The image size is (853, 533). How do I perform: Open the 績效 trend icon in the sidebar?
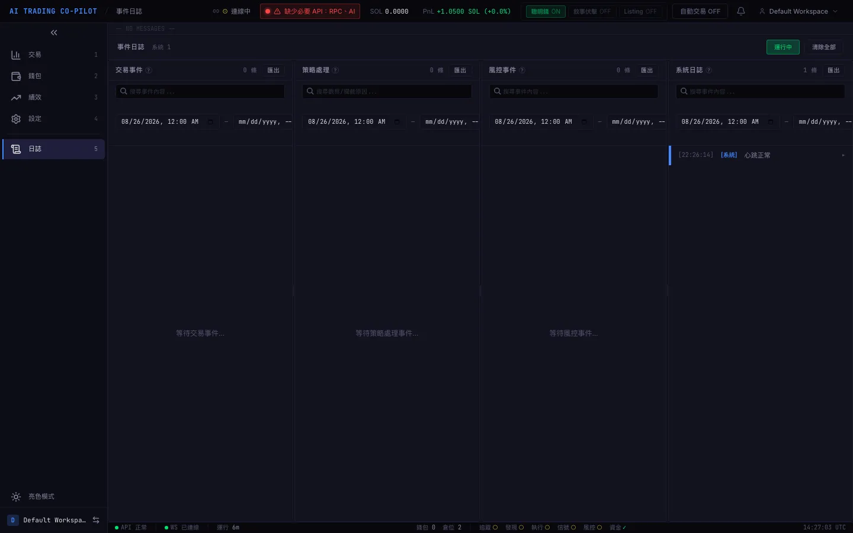pyautogui.click(x=16, y=97)
